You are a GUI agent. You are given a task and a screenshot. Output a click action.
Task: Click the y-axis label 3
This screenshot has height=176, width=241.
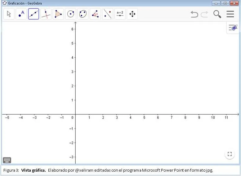coord(72,72)
